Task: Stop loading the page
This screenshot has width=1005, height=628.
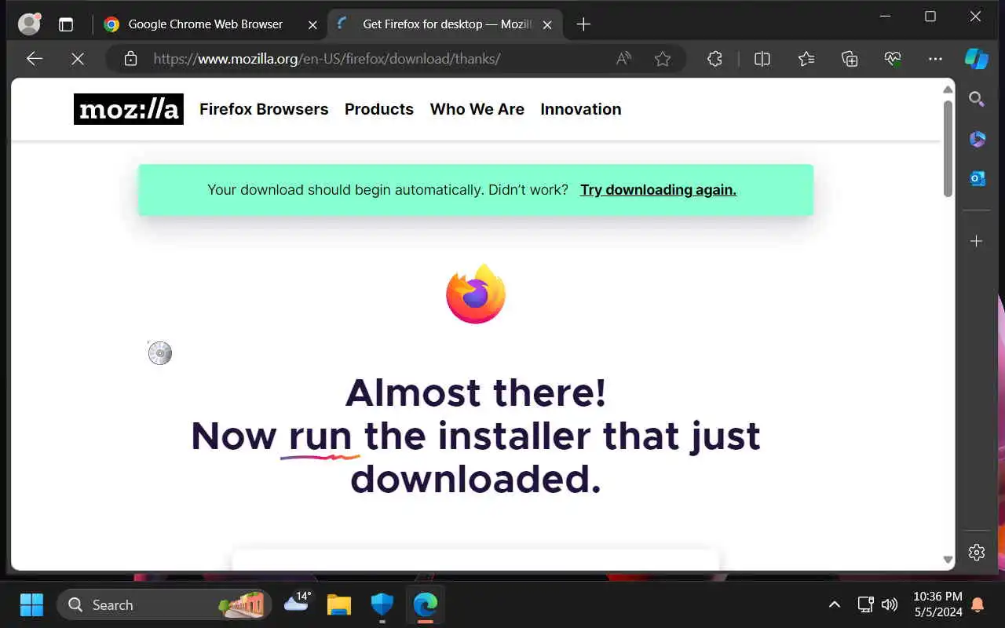Action: click(x=78, y=59)
